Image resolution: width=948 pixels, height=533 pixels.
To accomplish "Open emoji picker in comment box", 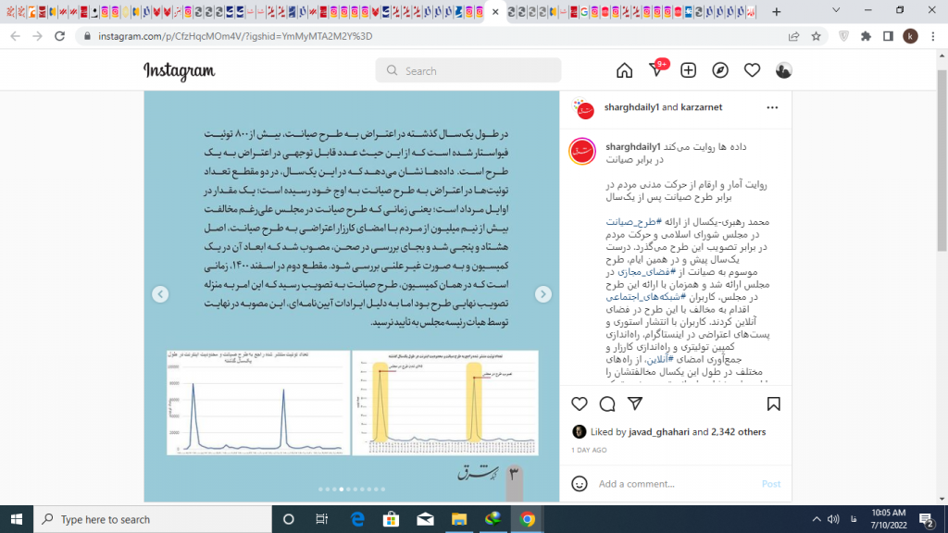I will [x=580, y=484].
